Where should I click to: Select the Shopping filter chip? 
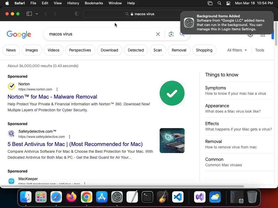204,50
